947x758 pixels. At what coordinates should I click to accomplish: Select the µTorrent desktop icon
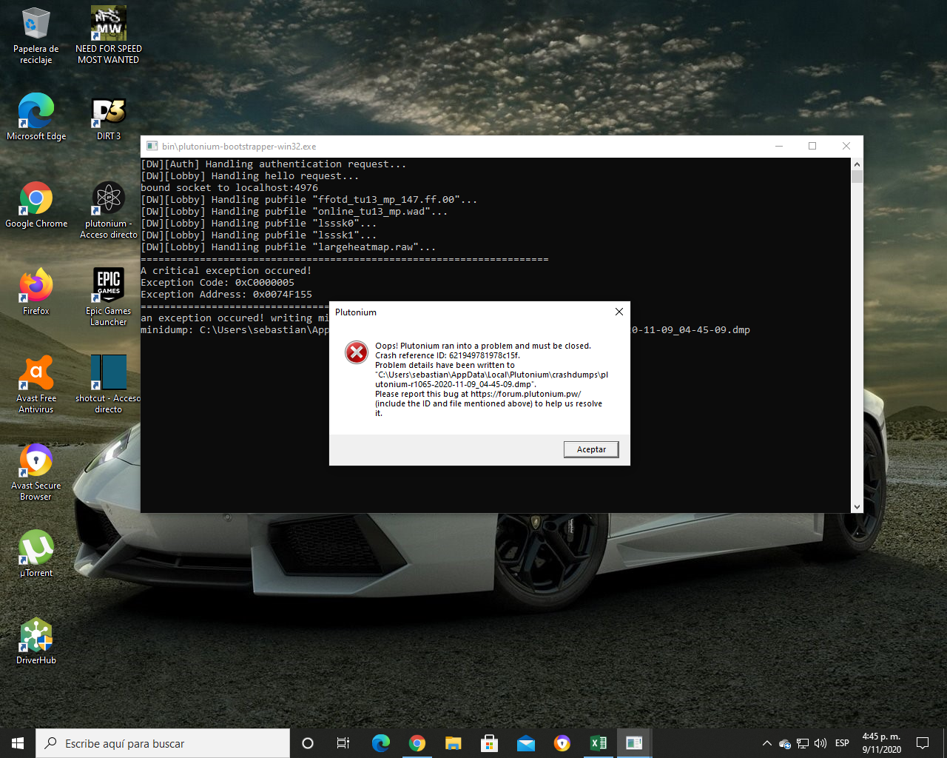click(x=36, y=554)
